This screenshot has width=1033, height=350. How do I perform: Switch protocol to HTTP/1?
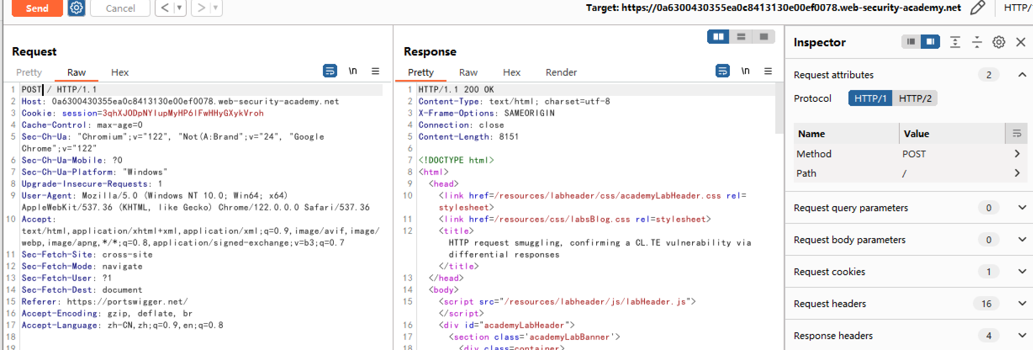tap(870, 98)
